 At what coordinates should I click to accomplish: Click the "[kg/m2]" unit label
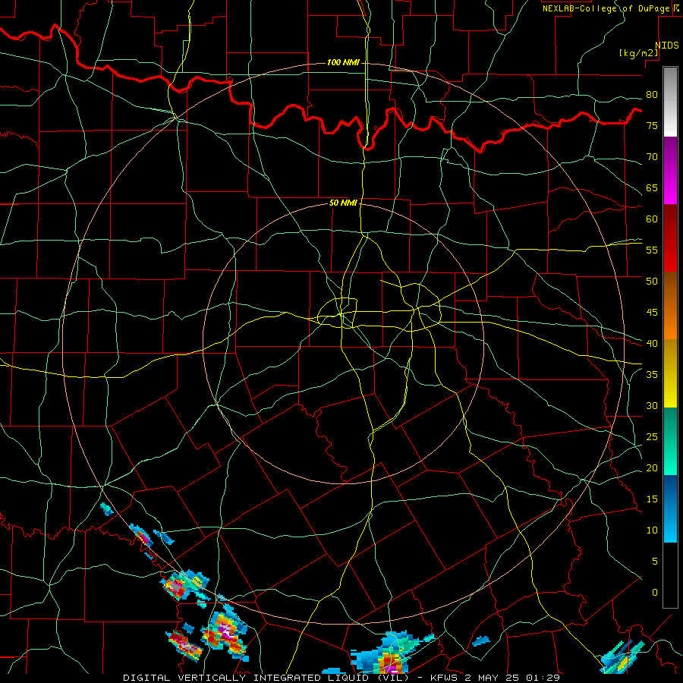tap(638, 53)
